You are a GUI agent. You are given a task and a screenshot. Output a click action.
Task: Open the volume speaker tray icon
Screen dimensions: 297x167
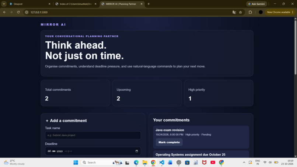[270, 163]
